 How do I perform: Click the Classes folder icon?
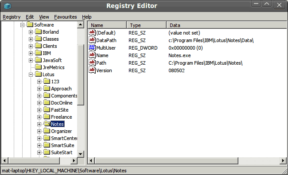click(x=39, y=39)
